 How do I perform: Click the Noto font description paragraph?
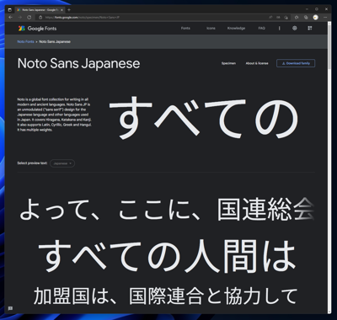[x=55, y=115]
